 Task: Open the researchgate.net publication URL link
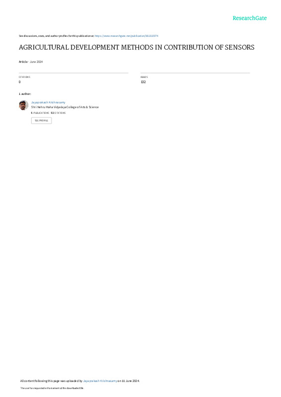127,36
